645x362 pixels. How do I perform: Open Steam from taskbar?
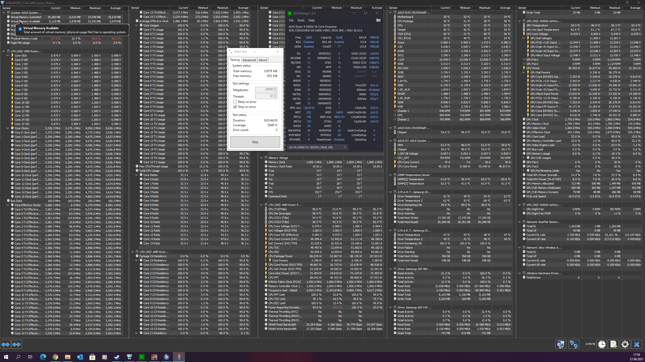coord(117,357)
